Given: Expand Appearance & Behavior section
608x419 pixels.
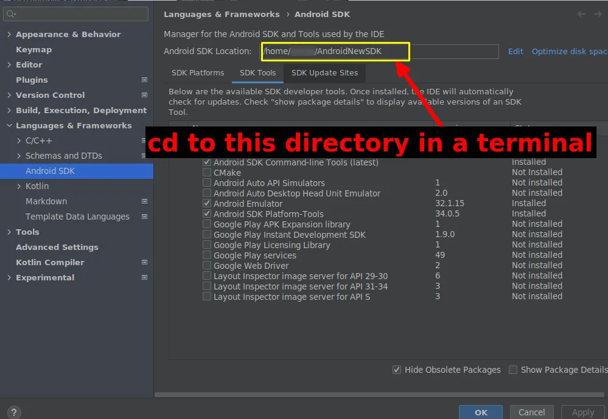Looking at the screenshot, I should [9, 34].
